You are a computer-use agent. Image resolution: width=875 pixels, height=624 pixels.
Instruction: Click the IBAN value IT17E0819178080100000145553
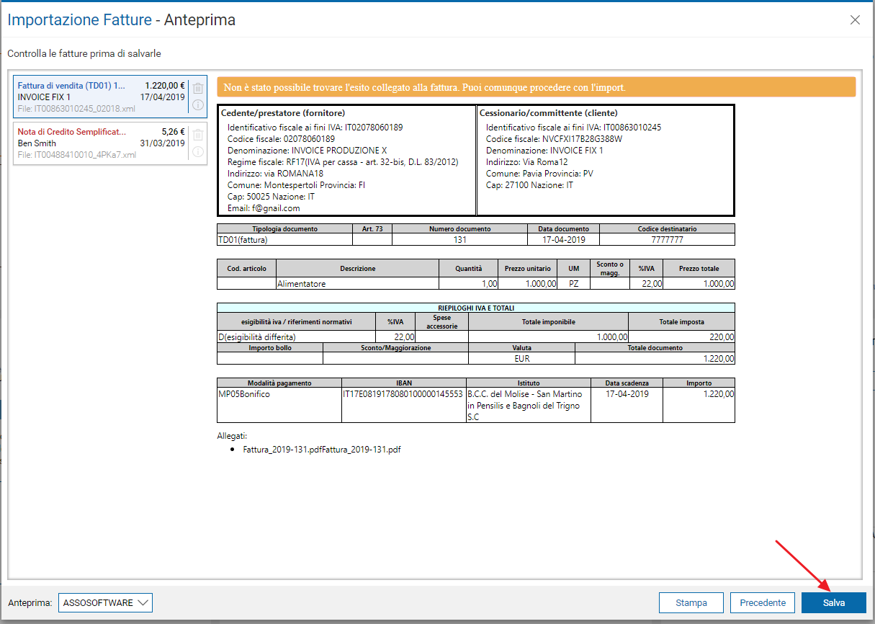click(403, 395)
